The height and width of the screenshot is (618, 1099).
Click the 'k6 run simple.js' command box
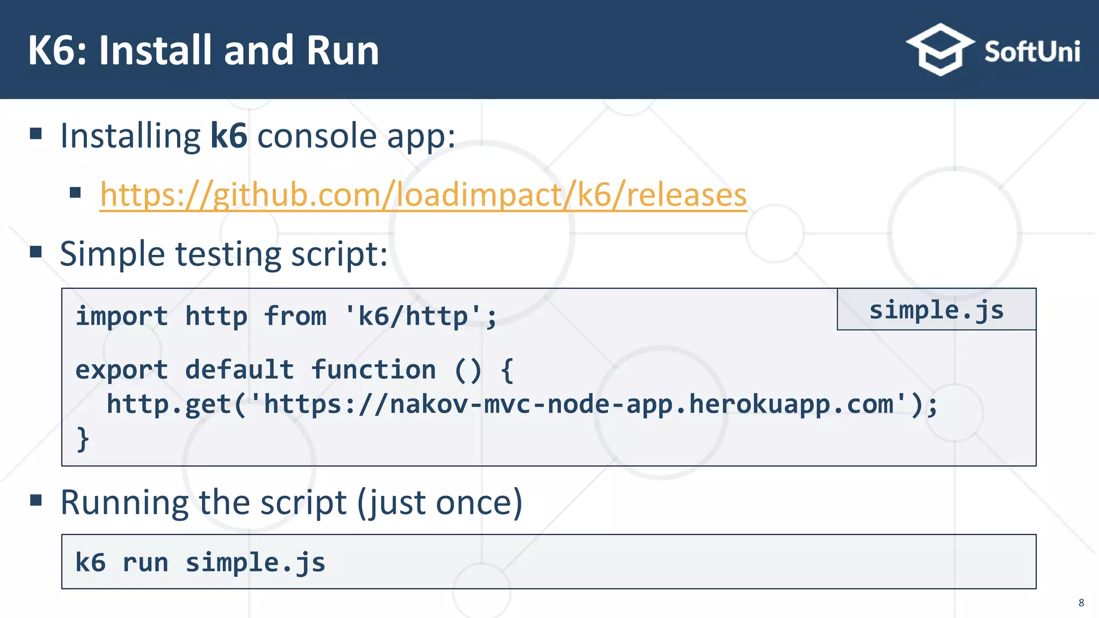click(200, 562)
